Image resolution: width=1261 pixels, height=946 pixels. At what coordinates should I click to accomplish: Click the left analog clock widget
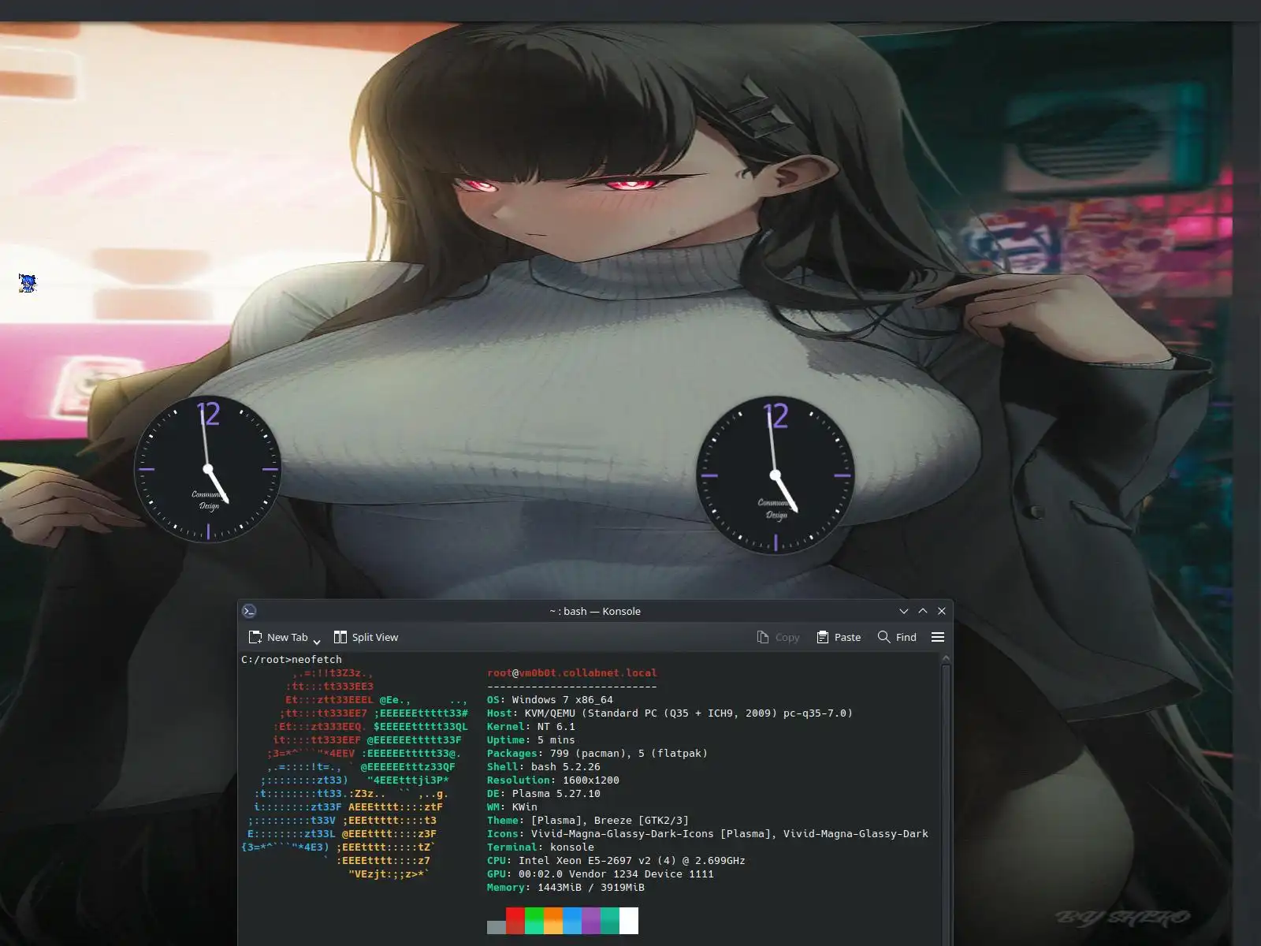208,468
